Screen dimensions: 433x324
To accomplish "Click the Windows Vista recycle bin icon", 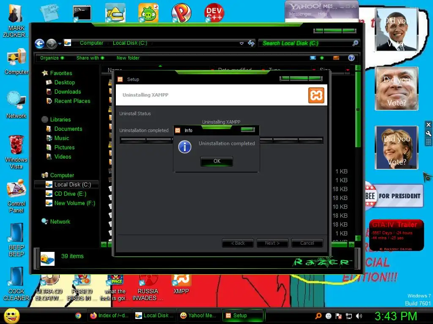I will [x=16, y=152].
